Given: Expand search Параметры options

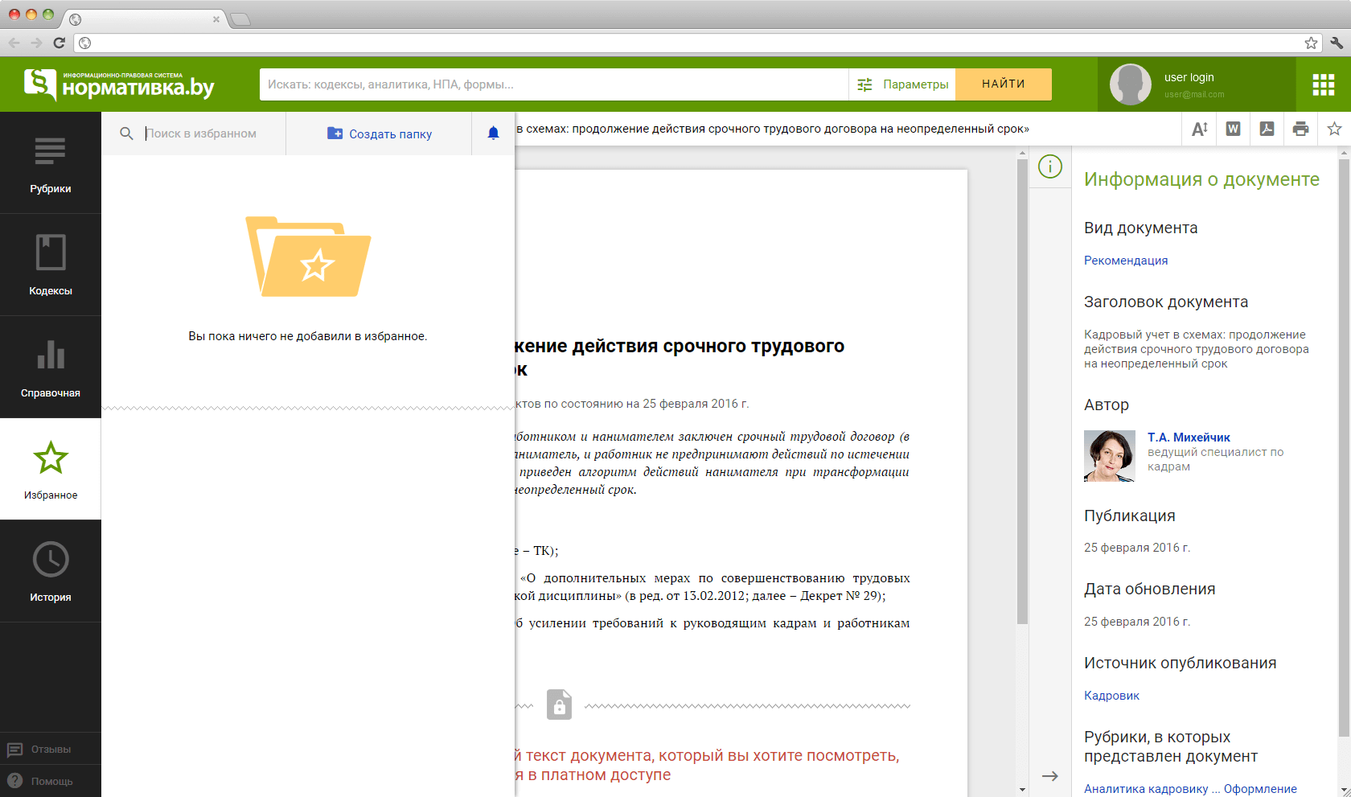Looking at the screenshot, I should tap(902, 84).
